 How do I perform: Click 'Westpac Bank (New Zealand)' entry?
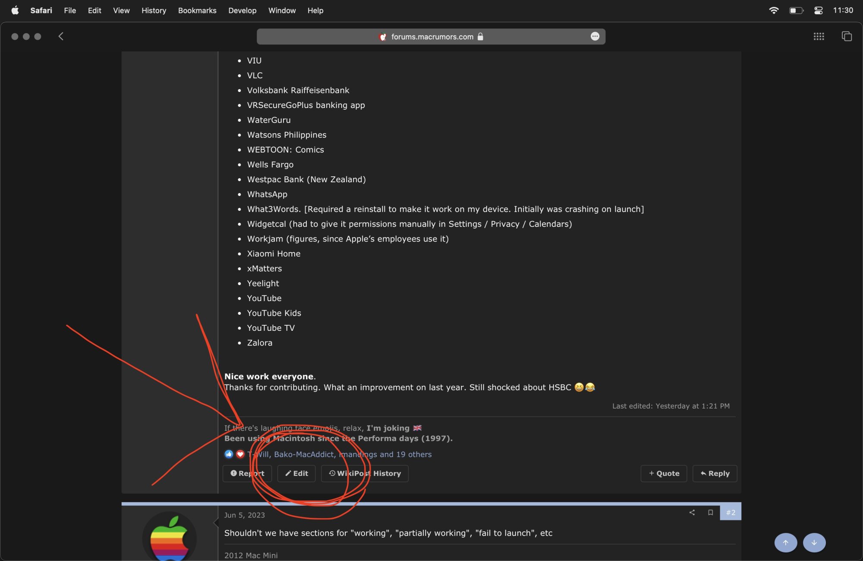pyautogui.click(x=306, y=180)
